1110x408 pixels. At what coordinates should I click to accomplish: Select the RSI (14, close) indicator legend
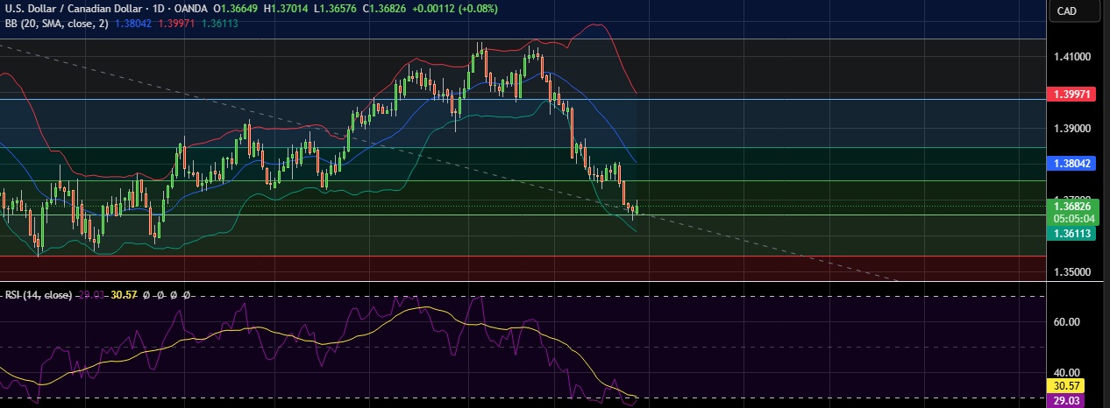point(39,296)
